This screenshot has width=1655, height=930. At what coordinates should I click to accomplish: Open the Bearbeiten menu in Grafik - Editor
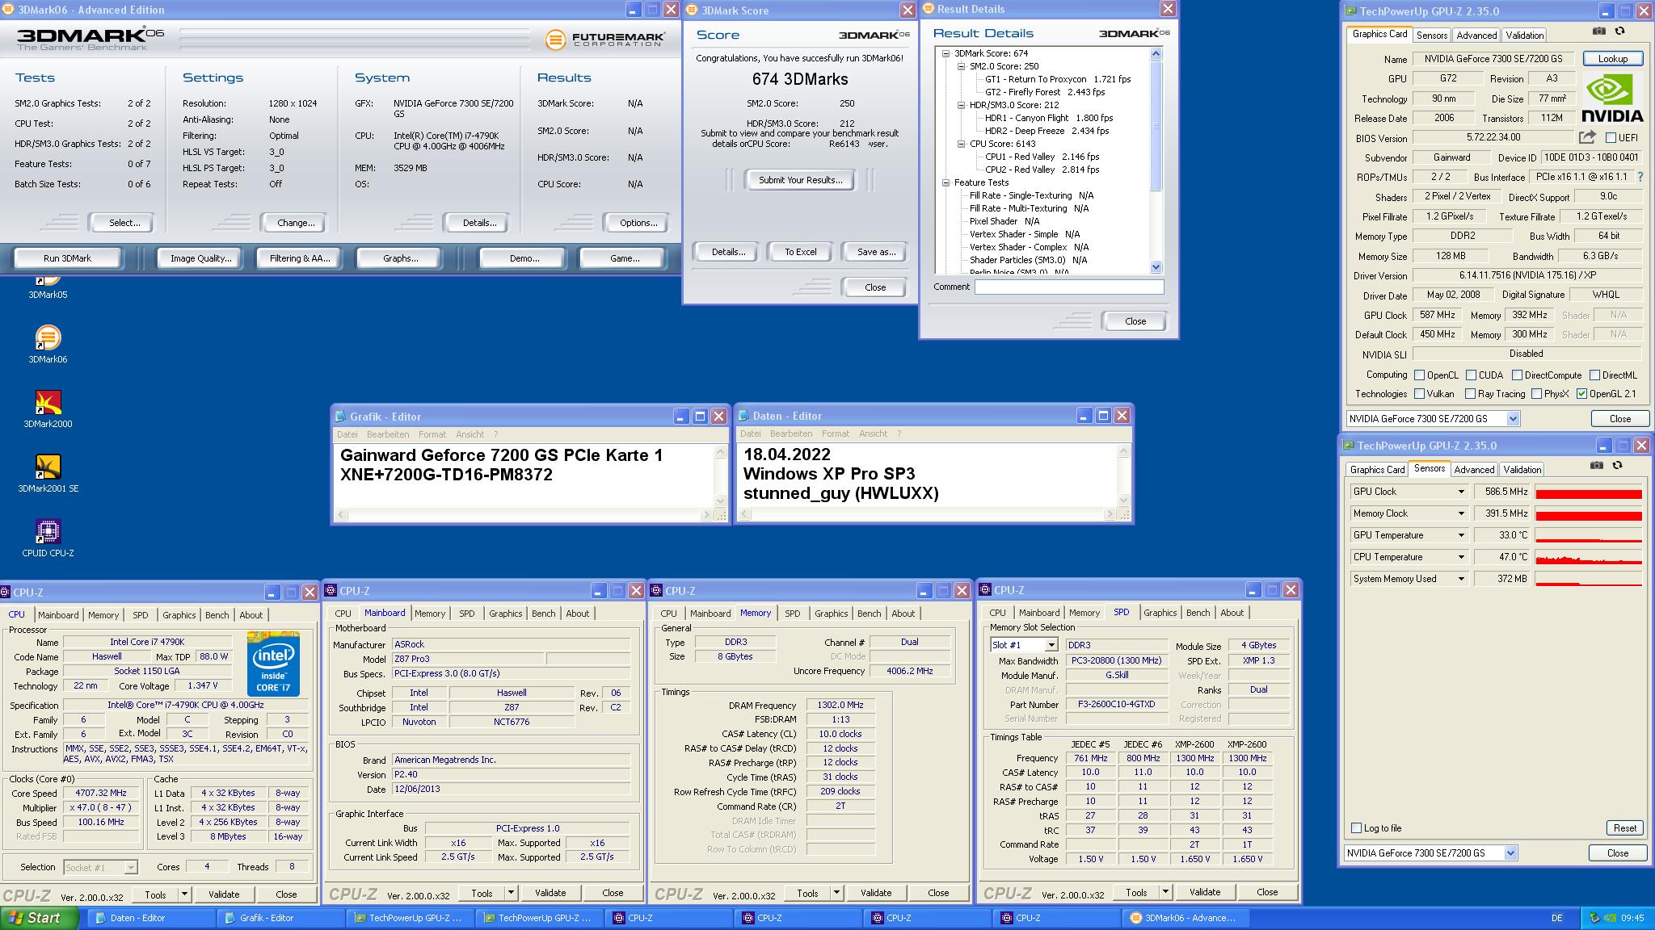point(387,434)
